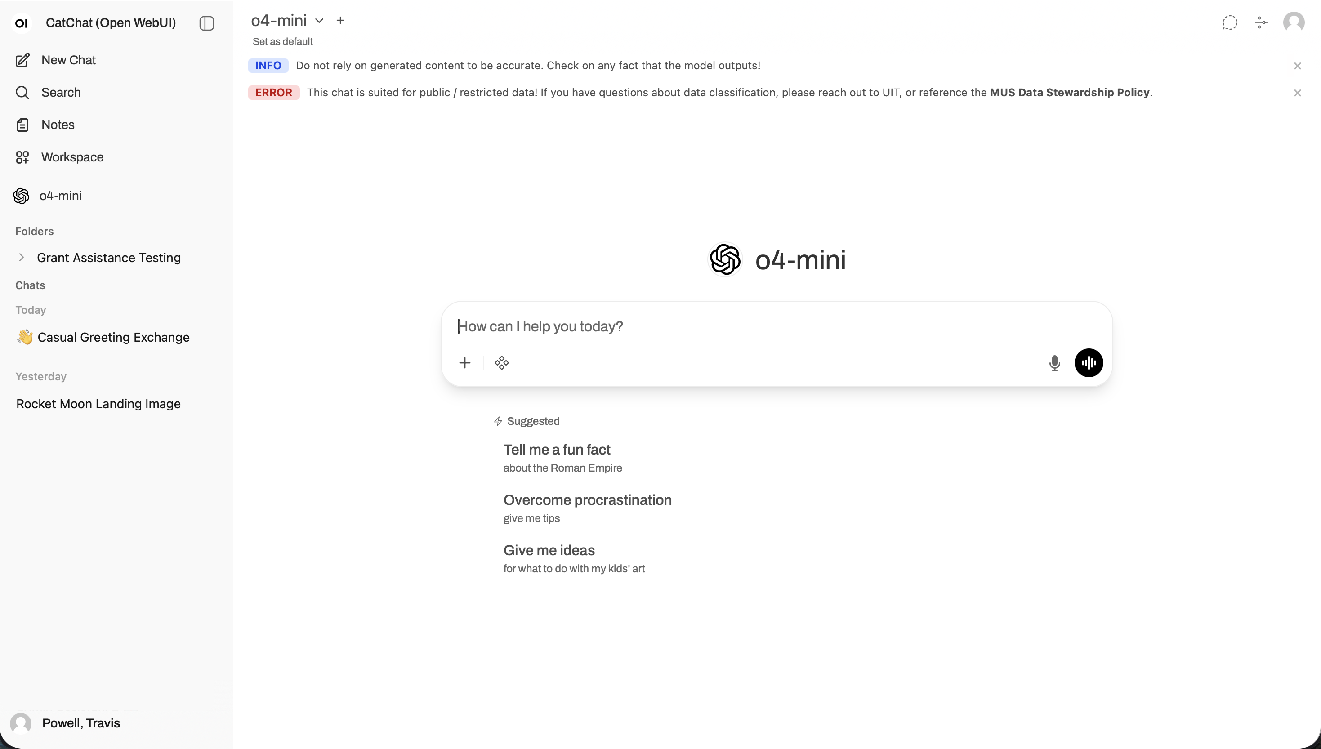Image resolution: width=1321 pixels, height=749 pixels.
Task: Open the New Chat editor icon
Action: [22, 60]
